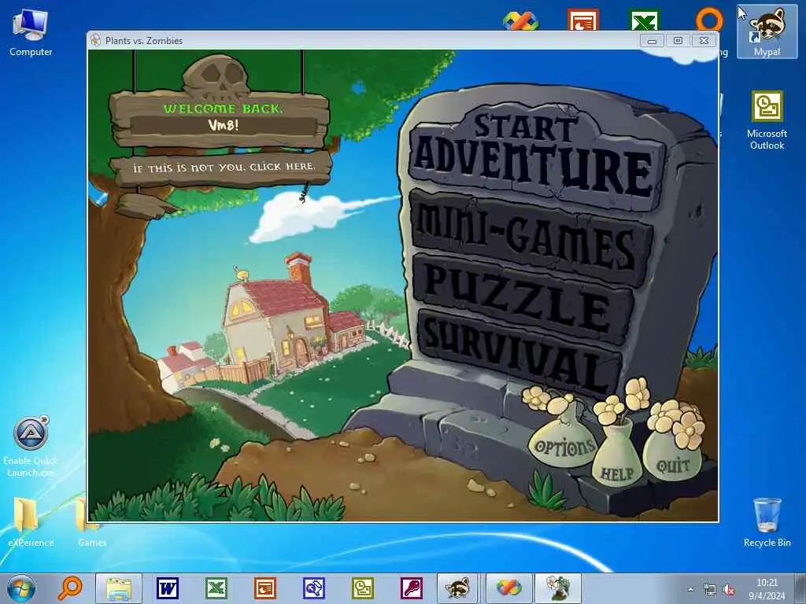Show hidden tray icons arrow

pos(690,589)
